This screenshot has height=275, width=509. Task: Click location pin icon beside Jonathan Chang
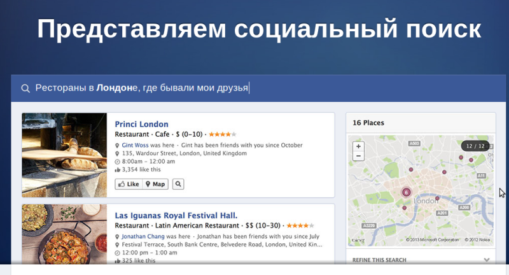(x=118, y=236)
